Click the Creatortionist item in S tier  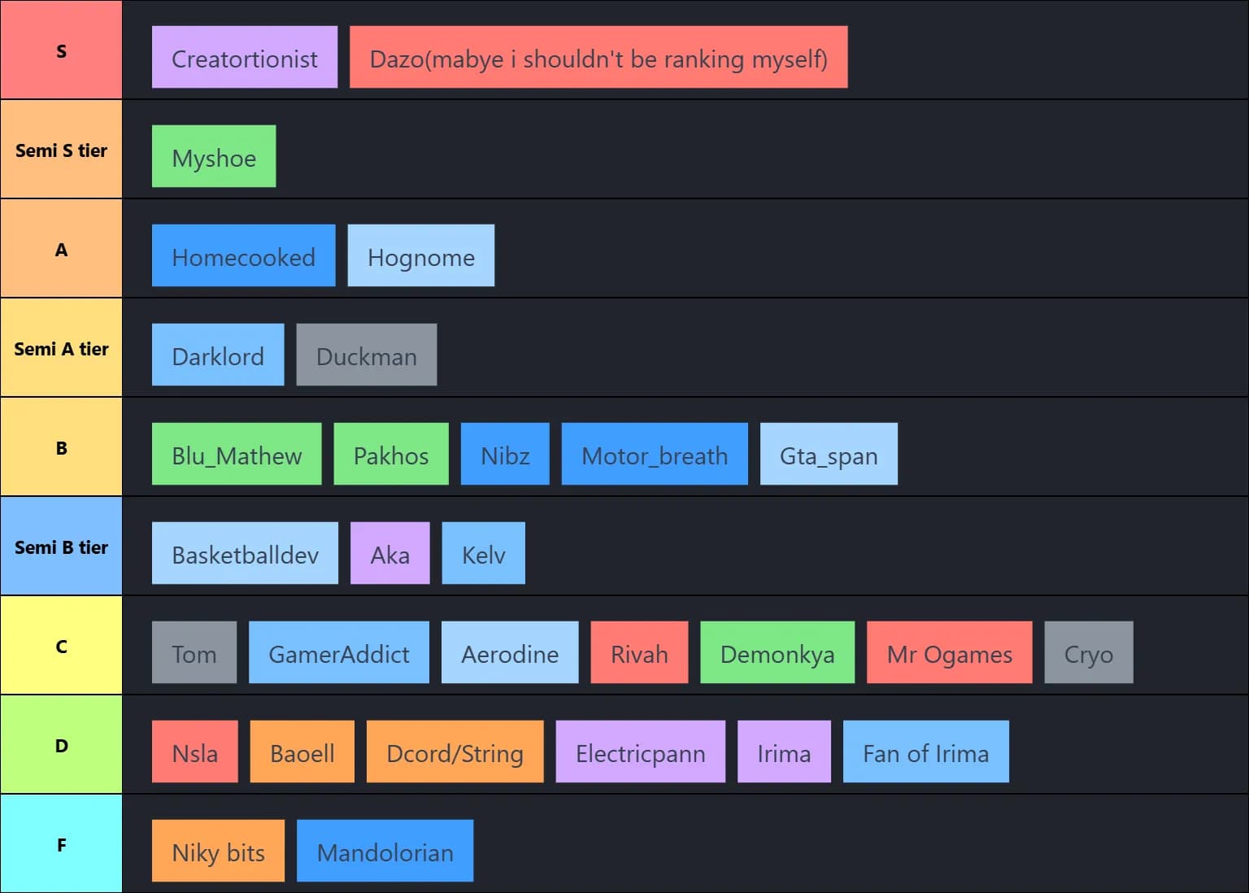244,58
